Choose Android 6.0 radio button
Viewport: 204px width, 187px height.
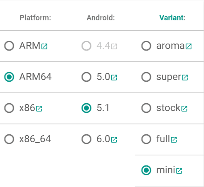pyautogui.click(x=86, y=139)
